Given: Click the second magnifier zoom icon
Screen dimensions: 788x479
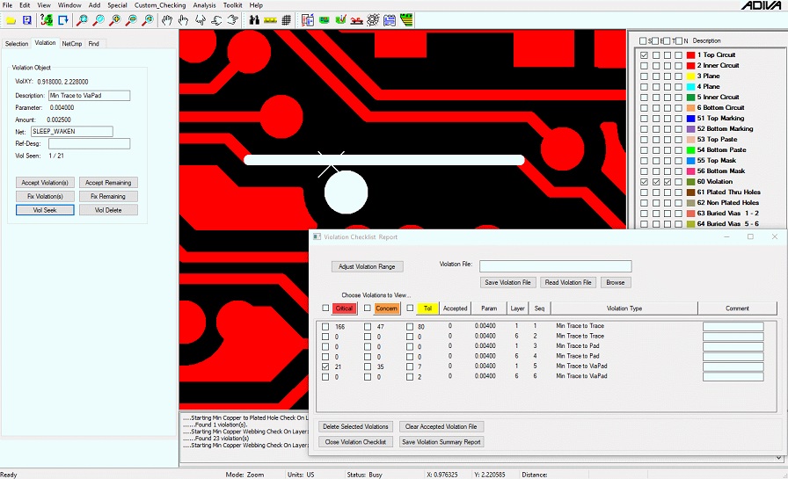Looking at the screenshot, I should click(99, 20).
